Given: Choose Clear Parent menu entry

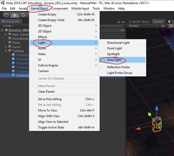Looking at the screenshot, I should click(x=64, y=92).
